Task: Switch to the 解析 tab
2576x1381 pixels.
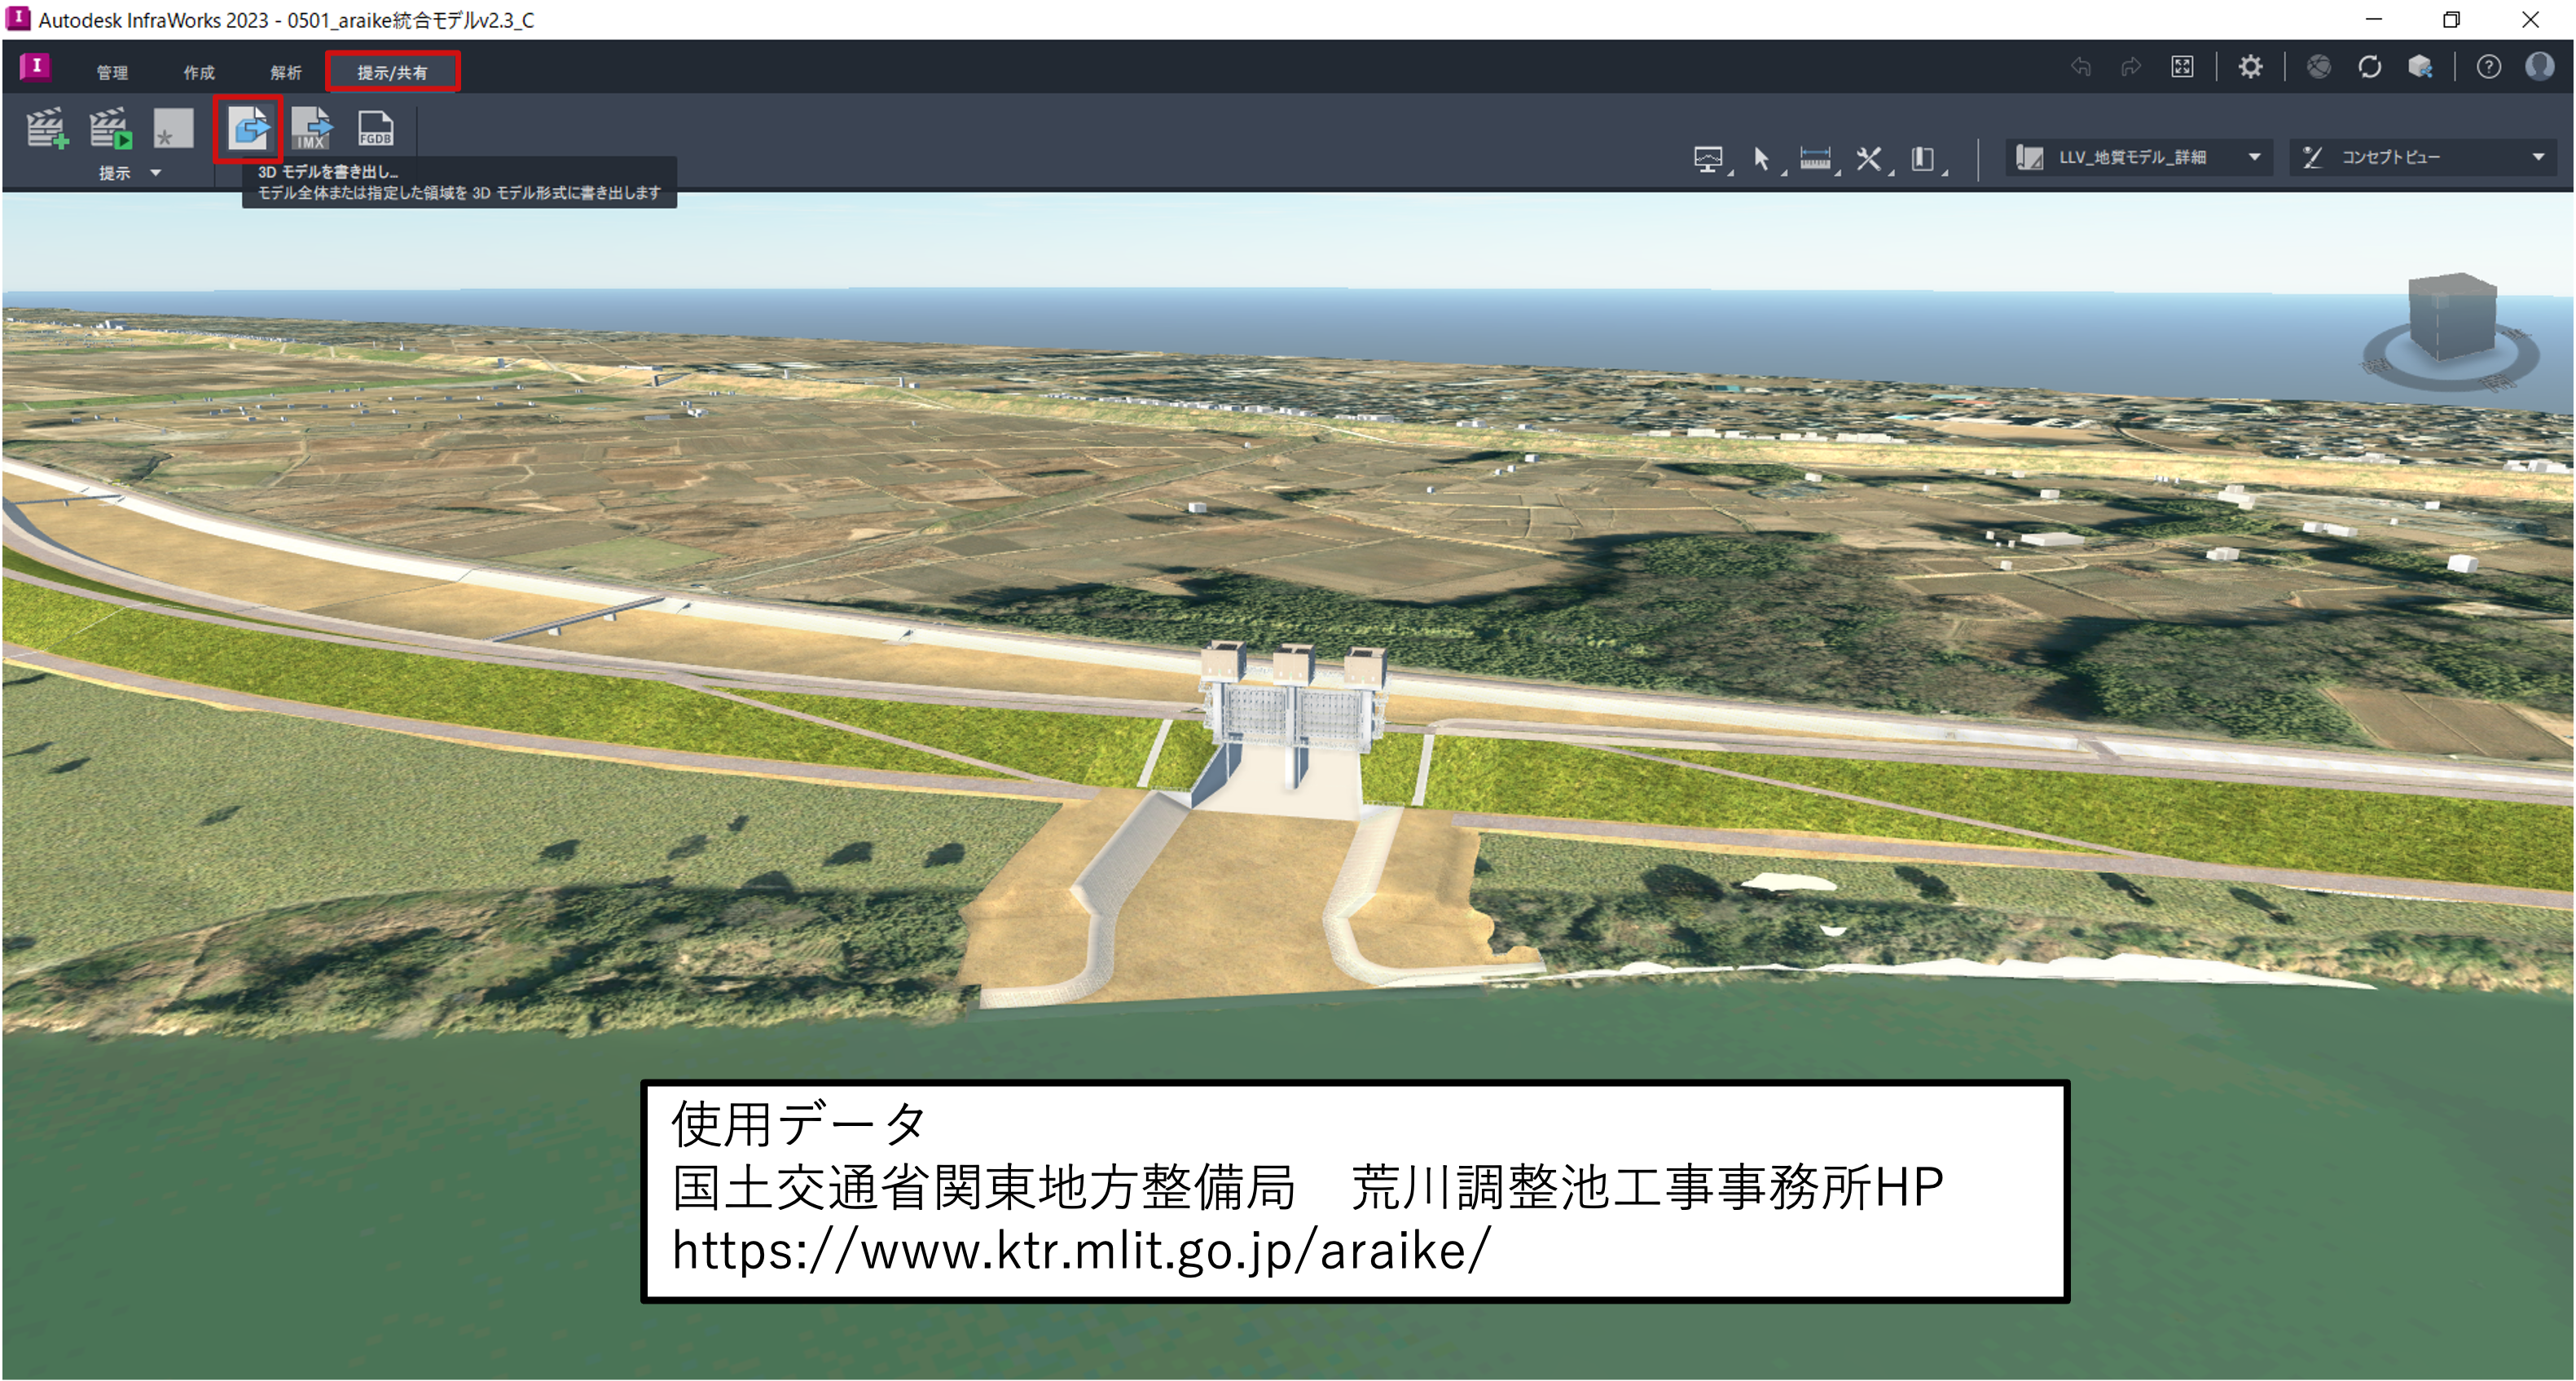Action: click(285, 72)
